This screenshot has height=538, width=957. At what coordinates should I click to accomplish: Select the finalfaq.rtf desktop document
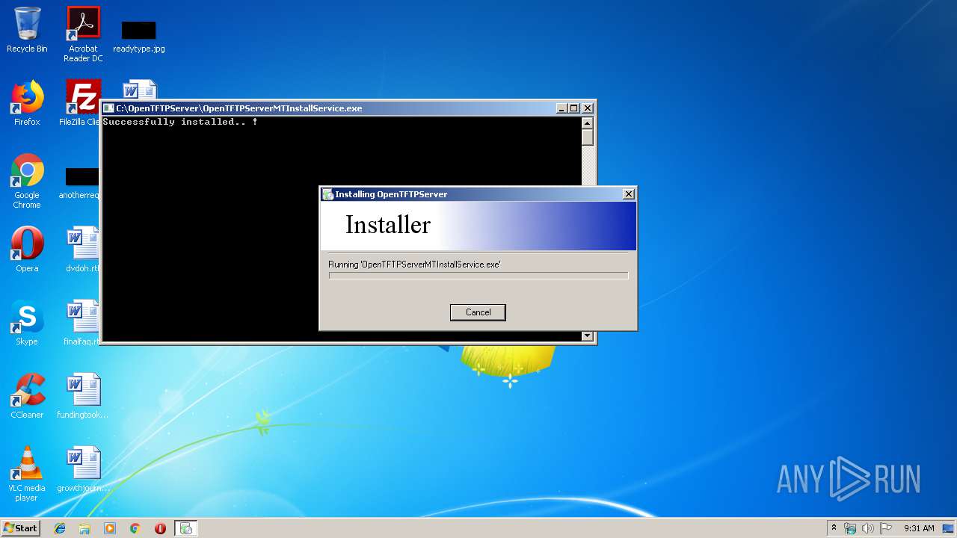(x=82, y=323)
